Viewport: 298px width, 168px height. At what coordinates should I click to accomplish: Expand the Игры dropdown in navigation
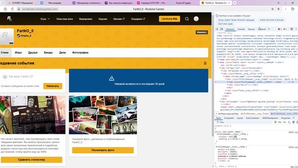pyautogui.click(x=45, y=19)
